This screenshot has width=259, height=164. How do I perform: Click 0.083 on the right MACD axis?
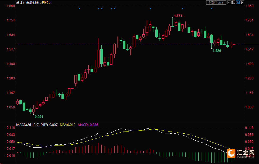[249, 135]
